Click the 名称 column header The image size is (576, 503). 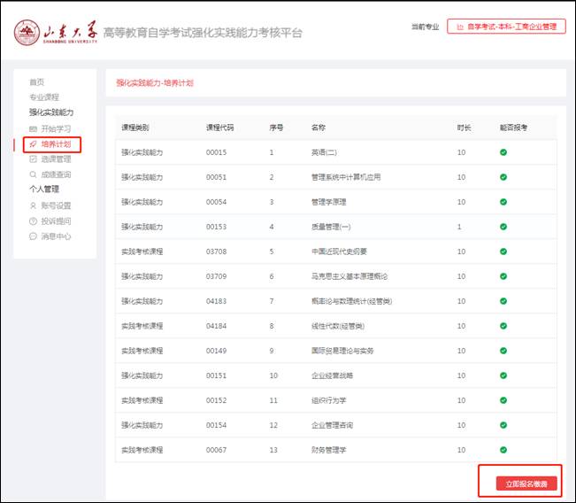pyautogui.click(x=319, y=128)
